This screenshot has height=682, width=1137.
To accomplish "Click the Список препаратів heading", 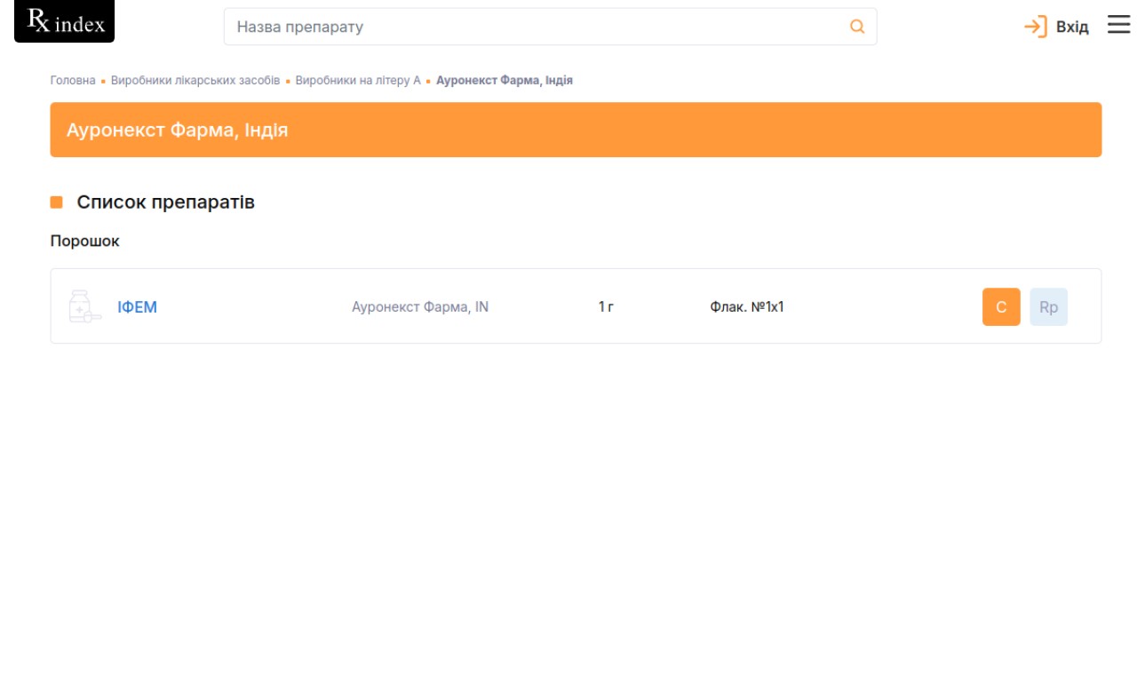I will click(166, 202).
